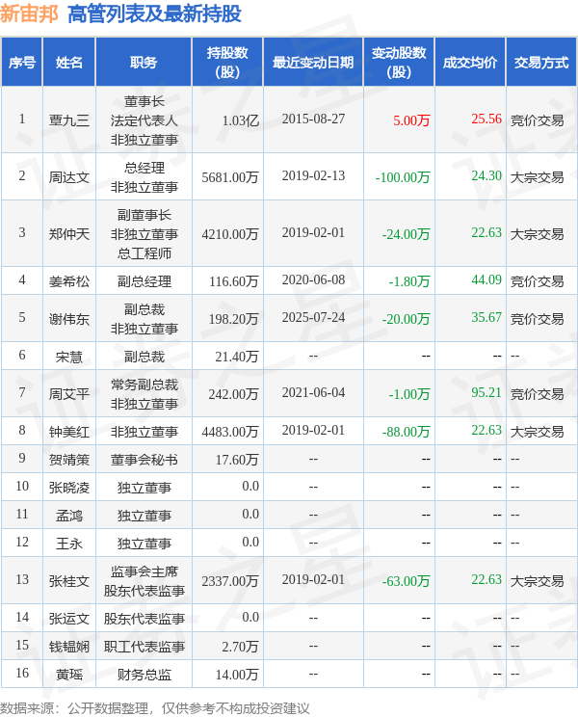Click the 职务 column header

[144, 63]
